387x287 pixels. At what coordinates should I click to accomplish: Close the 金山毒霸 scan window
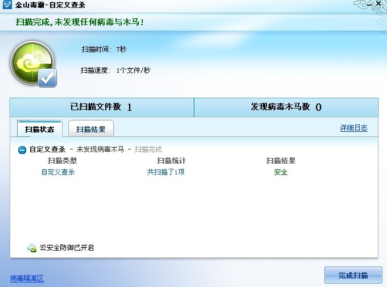click(x=378, y=4)
